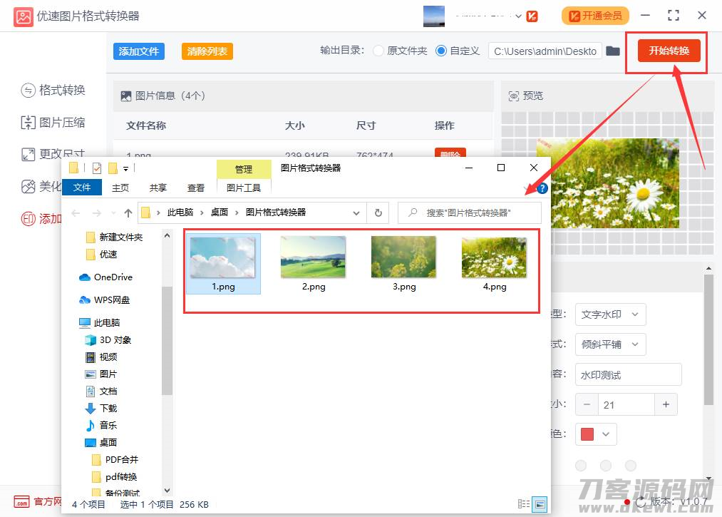Click the search box for 图片格式转换器
The image size is (722, 517).
click(x=469, y=213)
